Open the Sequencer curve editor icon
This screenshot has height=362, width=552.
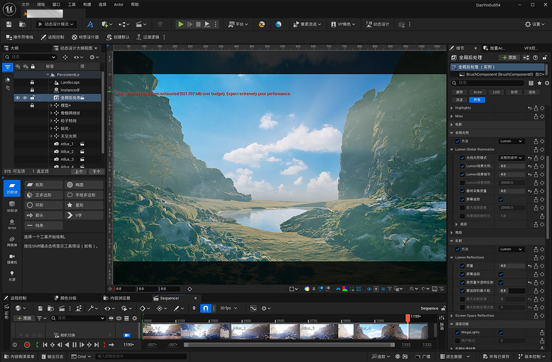[x=253, y=308]
